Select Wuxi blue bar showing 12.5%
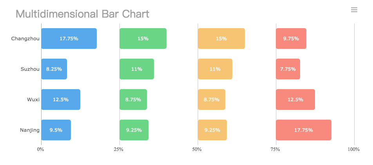 61,100
